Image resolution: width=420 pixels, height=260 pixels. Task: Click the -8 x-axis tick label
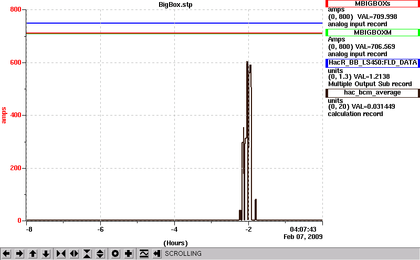[x=29, y=230]
